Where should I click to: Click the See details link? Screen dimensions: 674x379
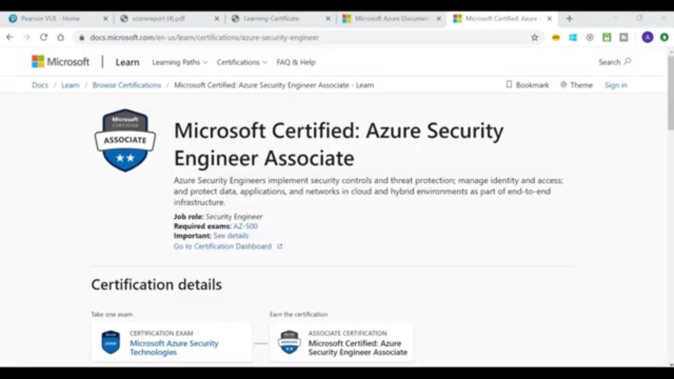coord(231,236)
